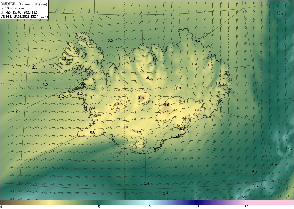Click the 30 label on the color scale
This screenshot has height=209, width=294.
[247, 207]
